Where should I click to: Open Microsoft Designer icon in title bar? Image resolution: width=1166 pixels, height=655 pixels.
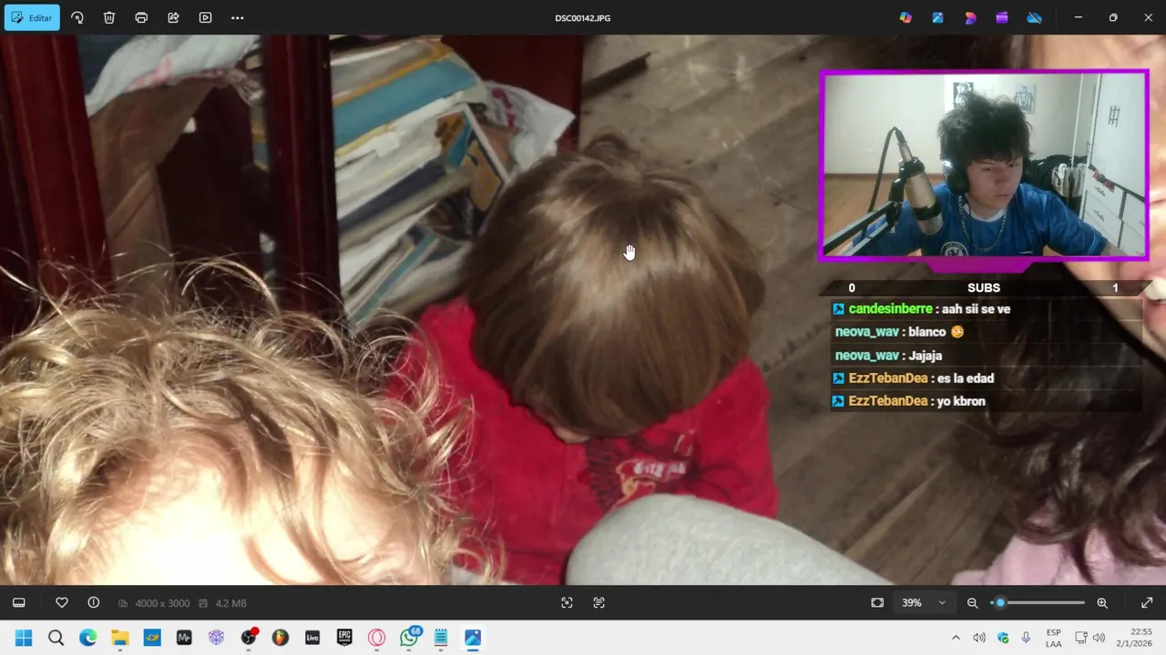(970, 17)
